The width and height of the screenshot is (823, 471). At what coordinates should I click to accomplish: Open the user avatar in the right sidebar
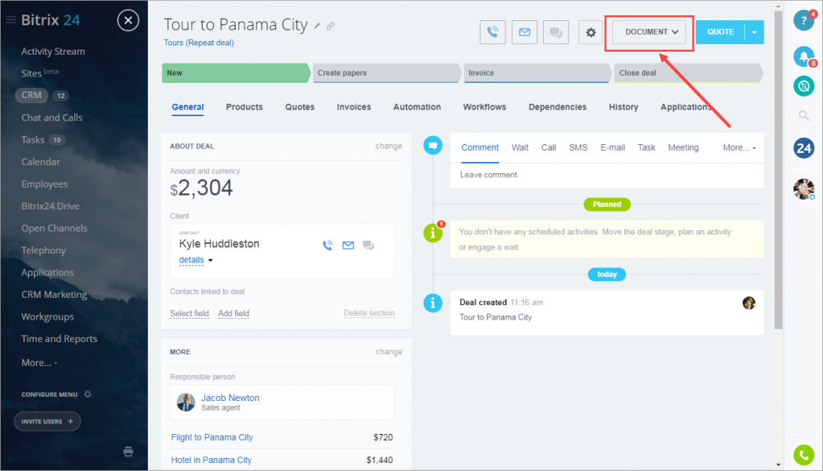click(x=804, y=189)
